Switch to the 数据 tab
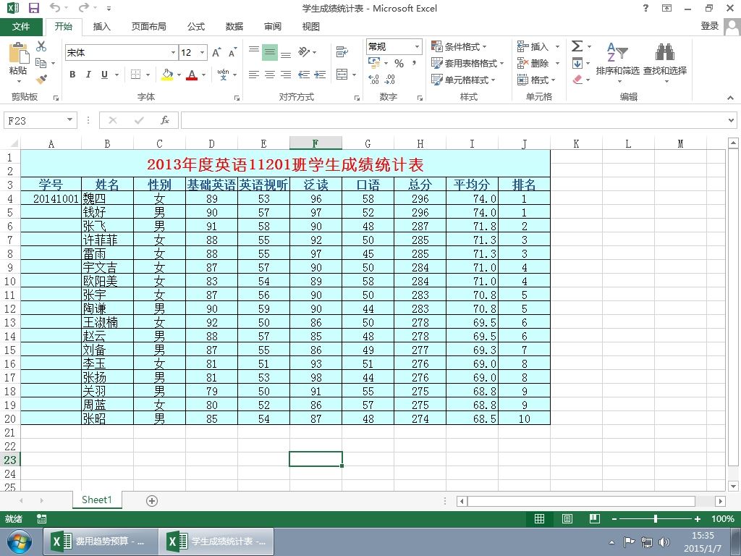Image resolution: width=741 pixels, height=556 pixels. 234,27
